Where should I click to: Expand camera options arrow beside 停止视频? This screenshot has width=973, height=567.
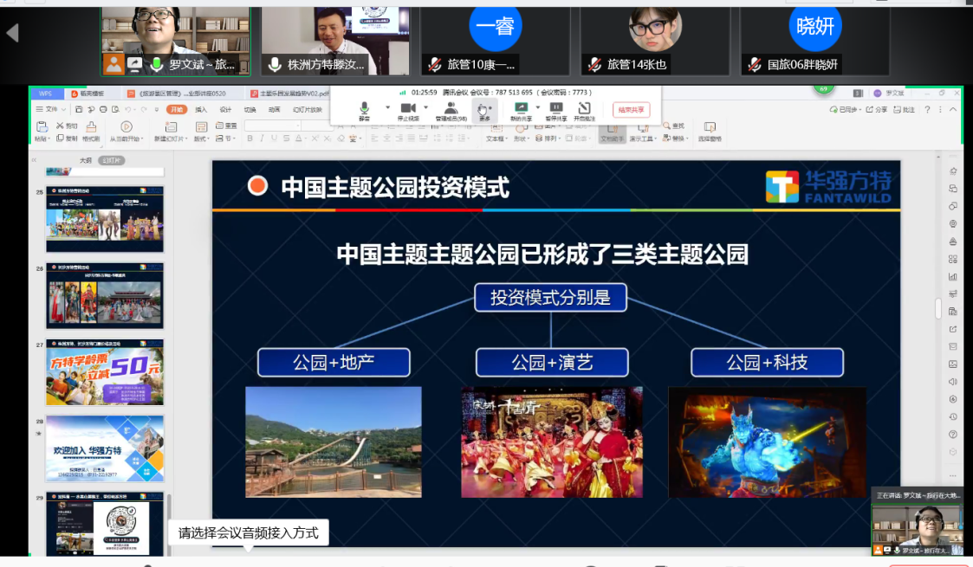tap(425, 107)
